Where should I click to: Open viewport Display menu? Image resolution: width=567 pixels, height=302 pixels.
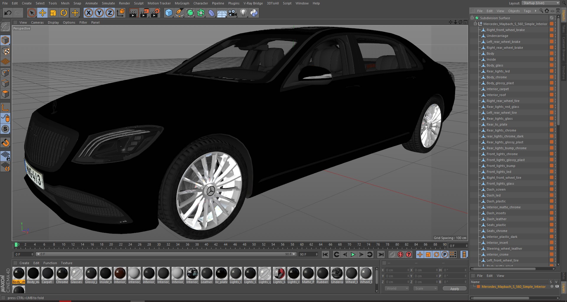click(53, 22)
